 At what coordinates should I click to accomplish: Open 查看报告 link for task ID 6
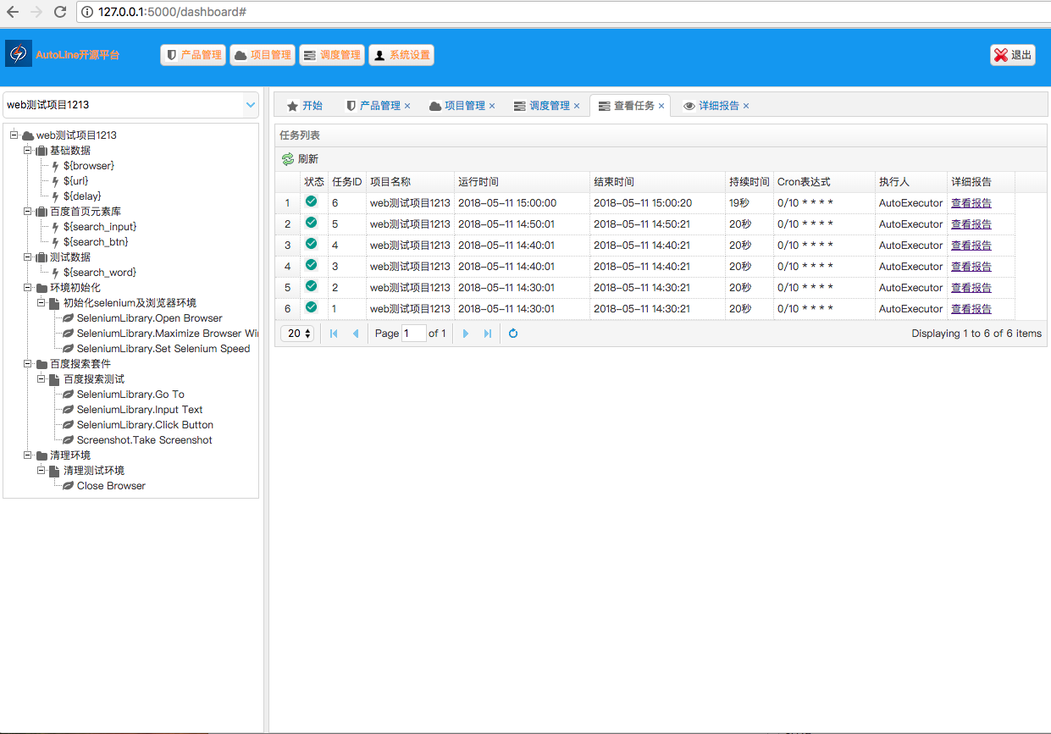(x=971, y=203)
